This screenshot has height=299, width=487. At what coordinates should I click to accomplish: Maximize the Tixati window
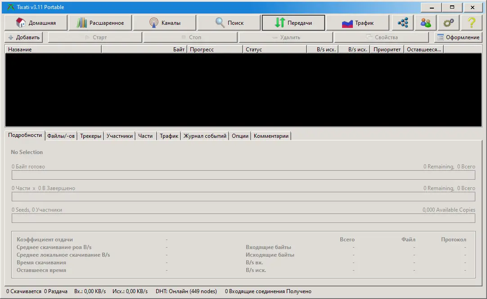click(452, 7)
